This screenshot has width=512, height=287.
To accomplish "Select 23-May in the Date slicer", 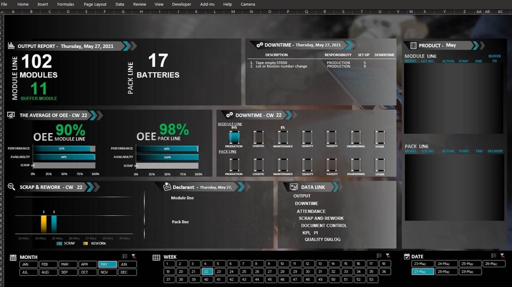I will pyautogui.click(x=422, y=264).
